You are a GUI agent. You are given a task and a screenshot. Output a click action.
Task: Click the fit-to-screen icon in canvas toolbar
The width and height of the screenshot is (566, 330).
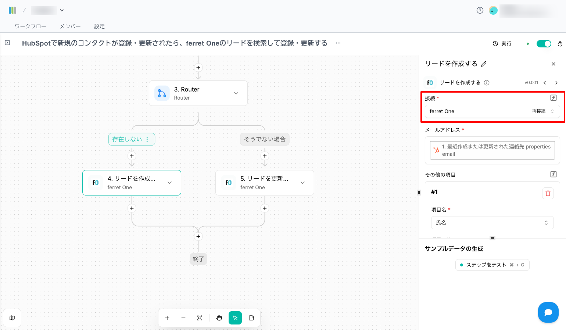[x=200, y=318]
